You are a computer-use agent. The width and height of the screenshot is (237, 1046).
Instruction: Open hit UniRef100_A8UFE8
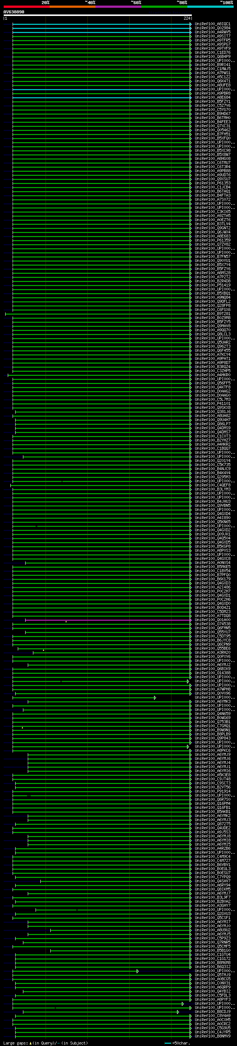(212, 85)
